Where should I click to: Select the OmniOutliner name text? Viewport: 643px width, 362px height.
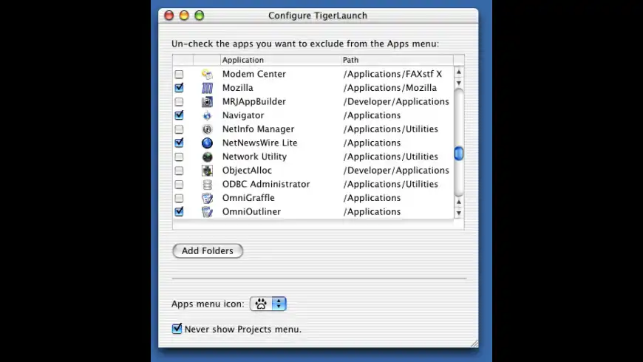pyautogui.click(x=252, y=211)
